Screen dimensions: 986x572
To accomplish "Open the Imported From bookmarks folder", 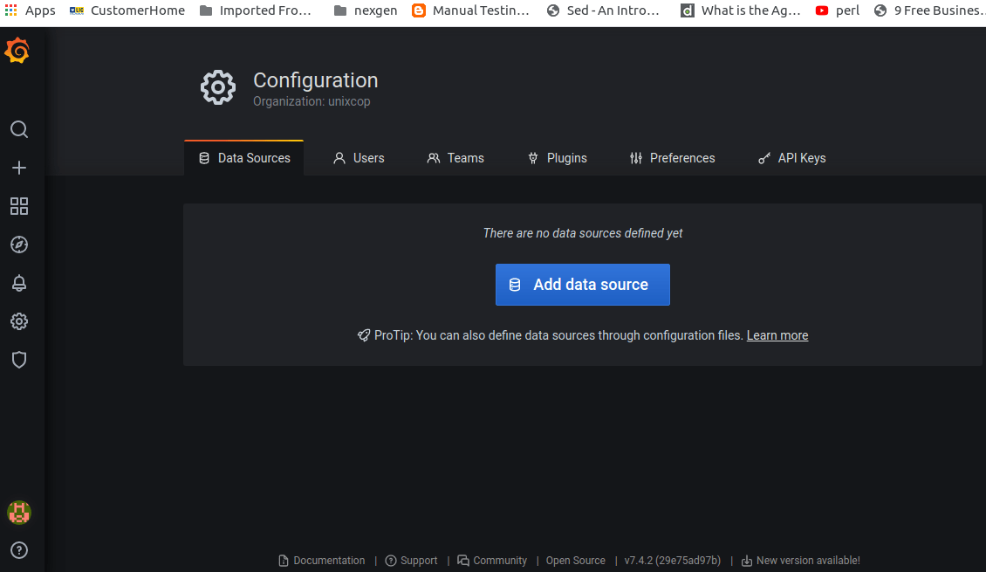I will [x=256, y=10].
